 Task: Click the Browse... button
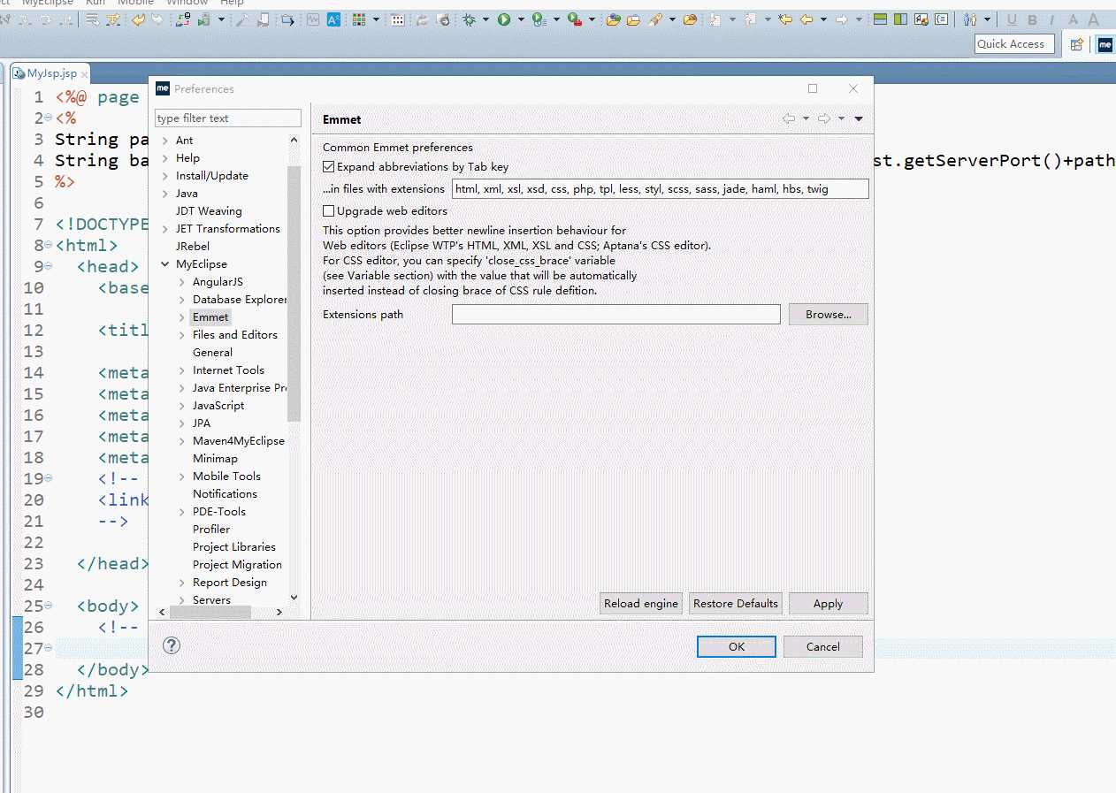[829, 314]
